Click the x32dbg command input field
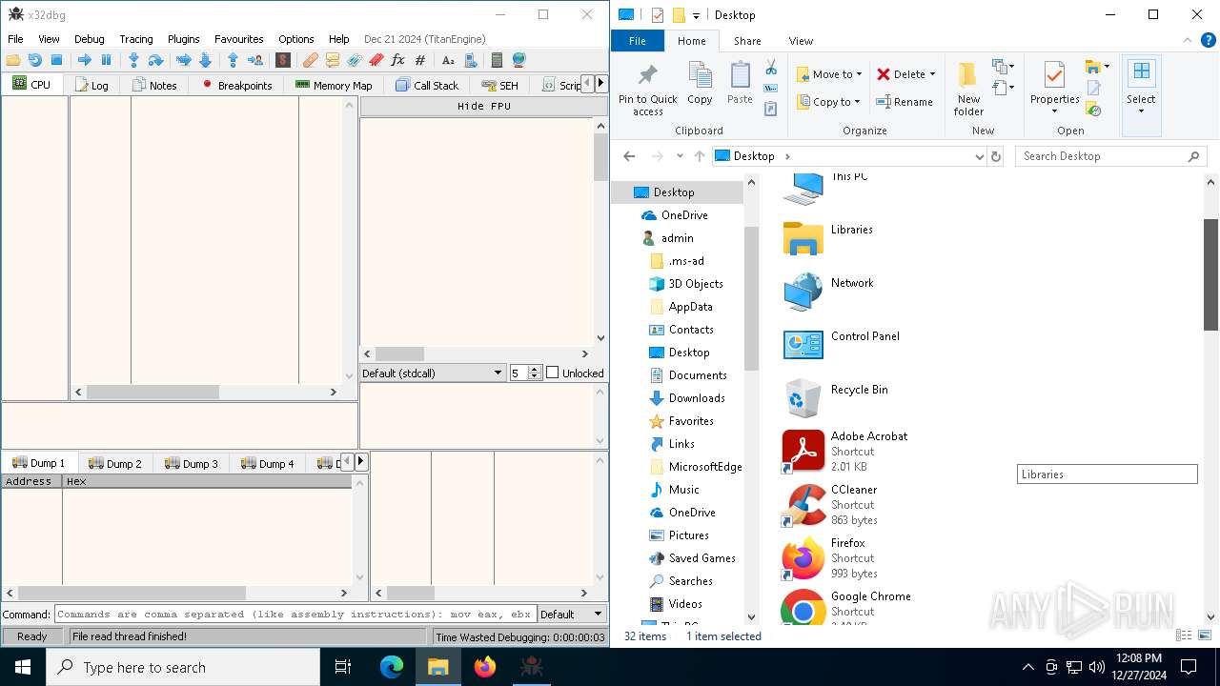This screenshot has width=1220, height=686. pos(295,615)
